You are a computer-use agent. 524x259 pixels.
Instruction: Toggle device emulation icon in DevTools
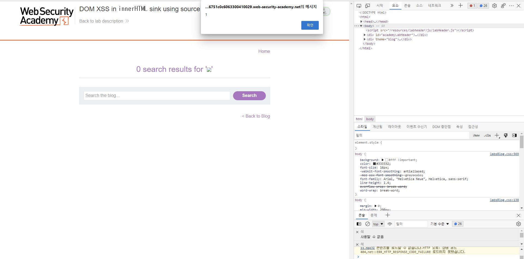368,5
